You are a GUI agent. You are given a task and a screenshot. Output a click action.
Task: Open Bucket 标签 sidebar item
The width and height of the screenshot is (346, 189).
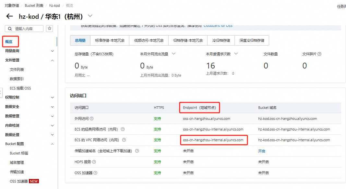[19, 153]
